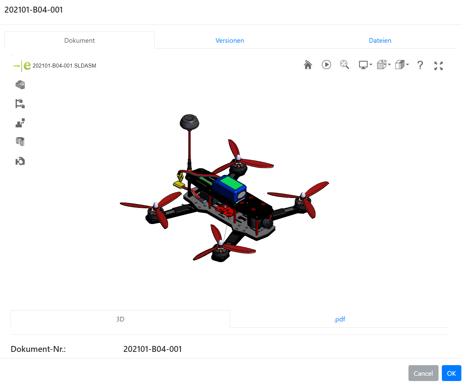
Task: Play the model animation
Action: 326,65
